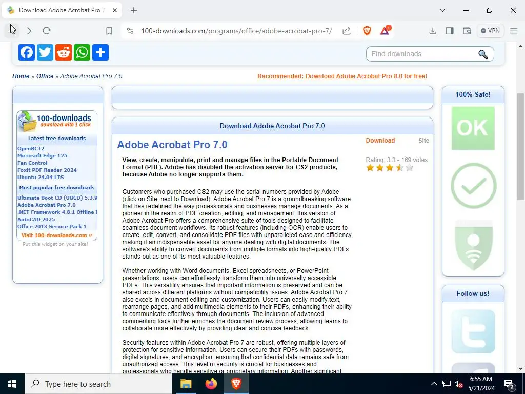
Task: Click the network tray icon
Action: (447, 384)
